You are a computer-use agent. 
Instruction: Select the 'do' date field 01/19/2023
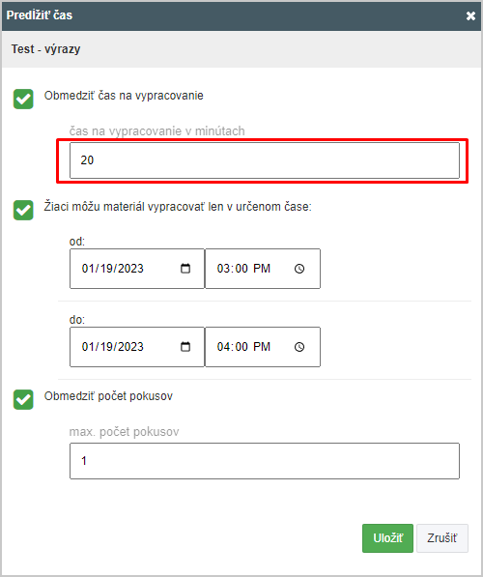[137, 347]
